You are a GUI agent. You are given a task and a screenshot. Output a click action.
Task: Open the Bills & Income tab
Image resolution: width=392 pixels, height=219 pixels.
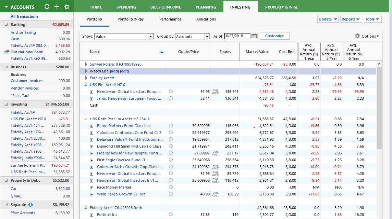coord(166,7)
